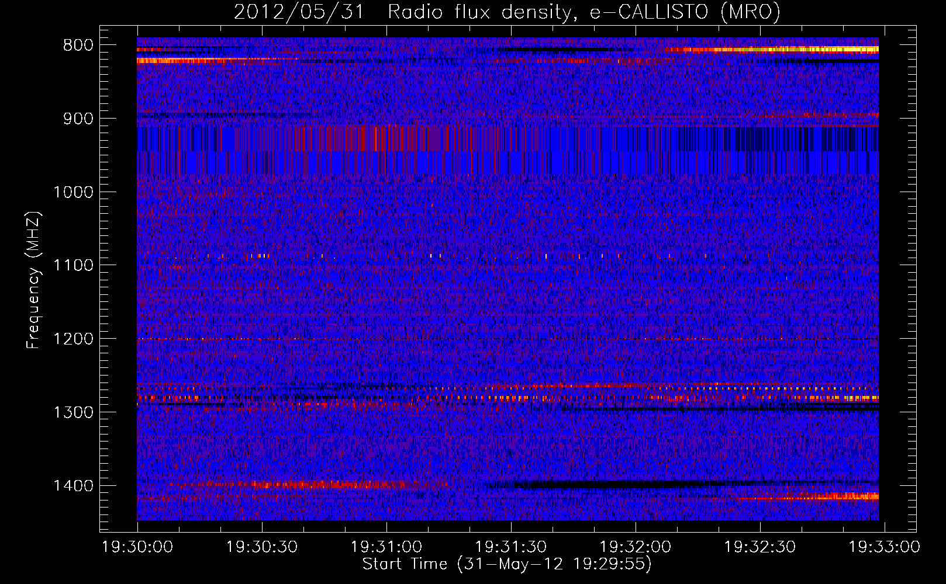Click the bright yellow emission band near 800 MHz
This screenshot has height=584, width=946.
pyautogui.click(x=772, y=50)
